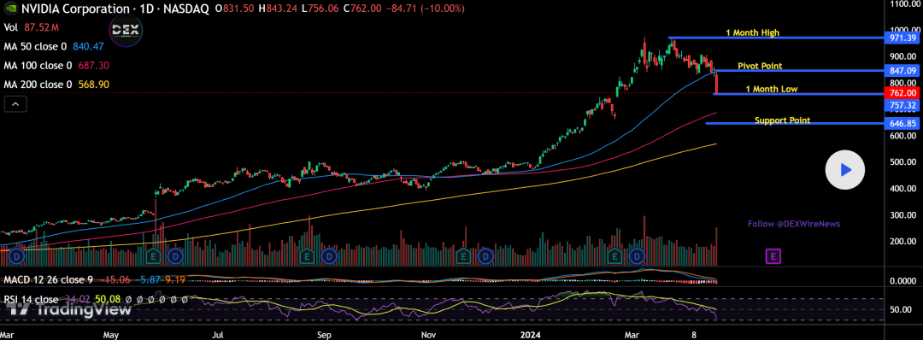Click the Support Point label
This screenshot has width=923, height=340.
(x=782, y=120)
